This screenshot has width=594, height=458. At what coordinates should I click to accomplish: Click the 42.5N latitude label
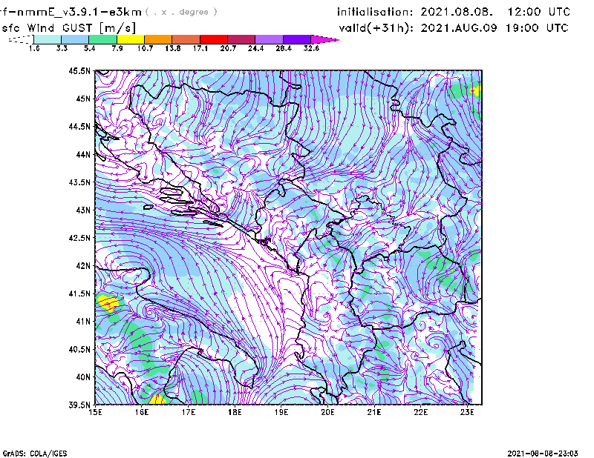[x=79, y=238]
